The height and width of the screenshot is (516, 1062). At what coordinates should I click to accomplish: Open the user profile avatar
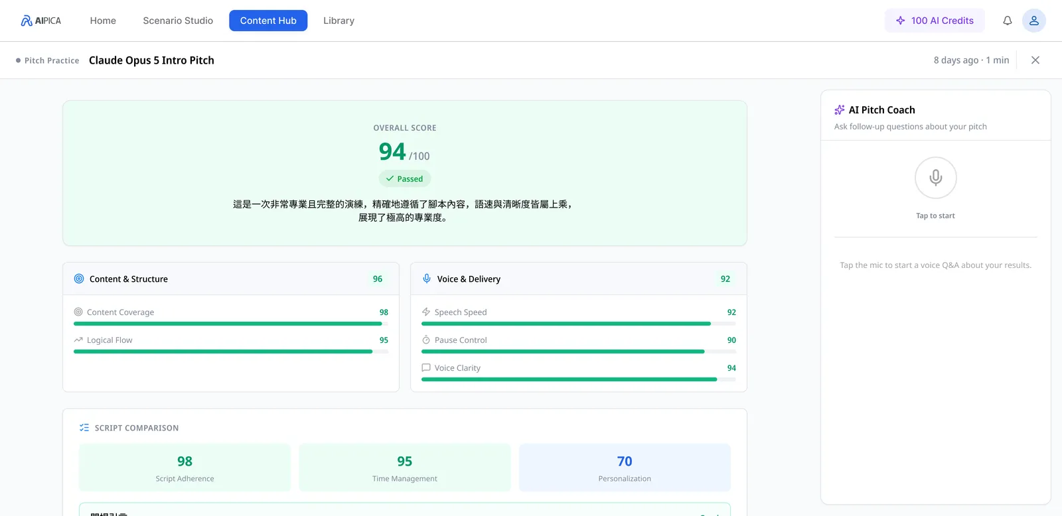point(1033,21)
